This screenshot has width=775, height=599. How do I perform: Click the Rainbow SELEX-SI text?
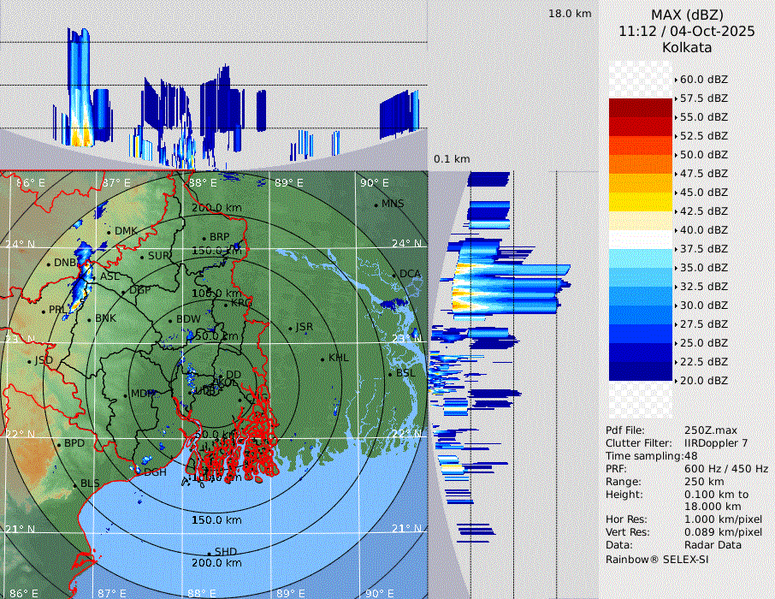[x=657, y=559]
